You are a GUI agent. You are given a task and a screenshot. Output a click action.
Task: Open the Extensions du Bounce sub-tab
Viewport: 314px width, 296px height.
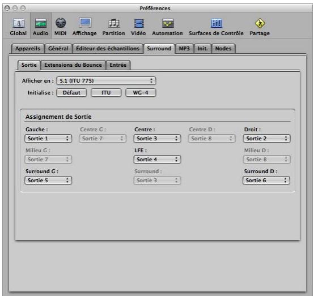pos(73,65)
